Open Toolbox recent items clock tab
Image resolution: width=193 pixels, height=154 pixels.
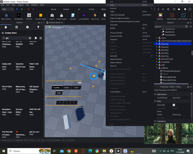27,27
